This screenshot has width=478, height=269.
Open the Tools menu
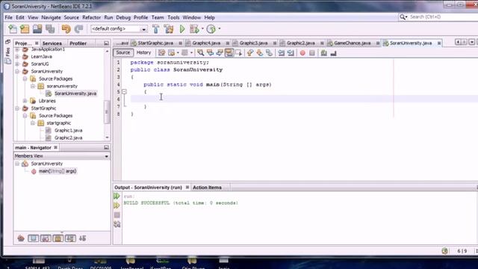coord(173,17)
